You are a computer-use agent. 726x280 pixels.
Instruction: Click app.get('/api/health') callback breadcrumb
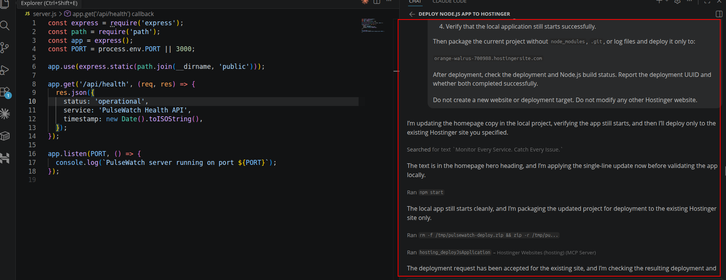point(113,14)
